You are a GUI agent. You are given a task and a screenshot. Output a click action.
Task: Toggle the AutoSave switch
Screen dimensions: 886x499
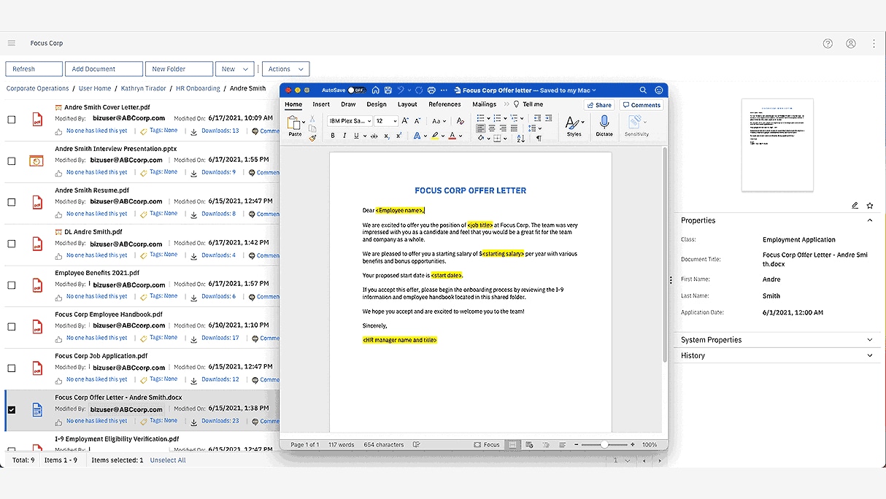[x=356, y=90]
